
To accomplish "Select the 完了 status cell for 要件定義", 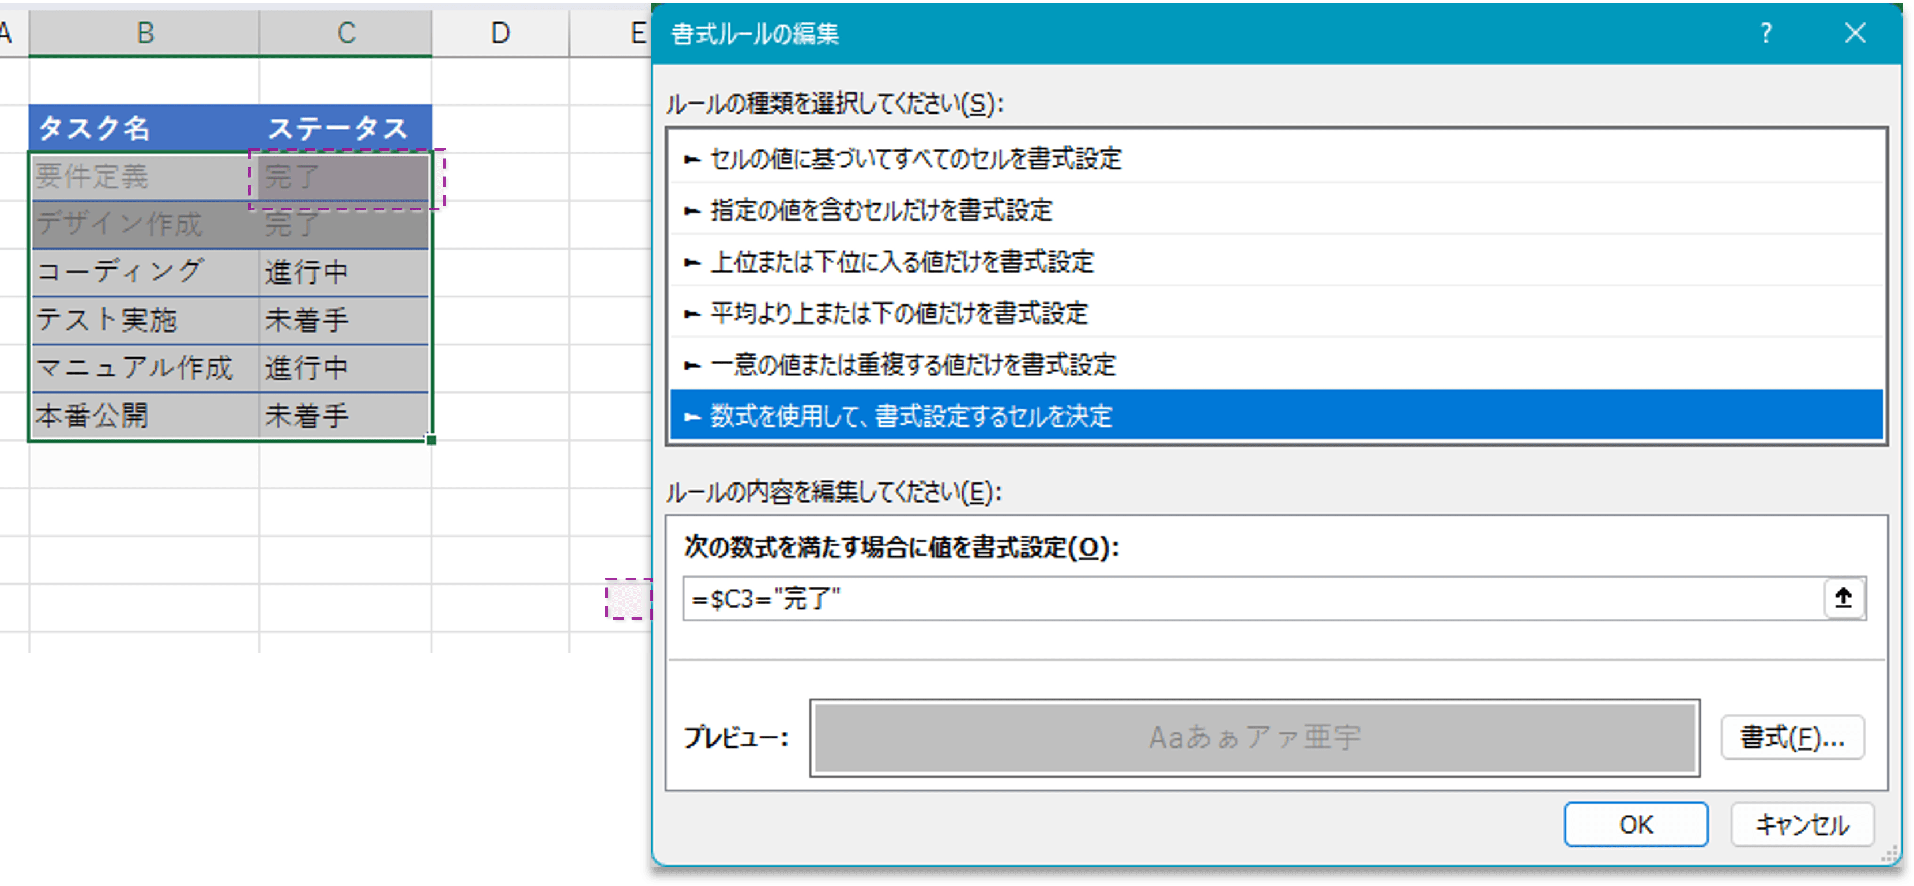I will point(343,178).
